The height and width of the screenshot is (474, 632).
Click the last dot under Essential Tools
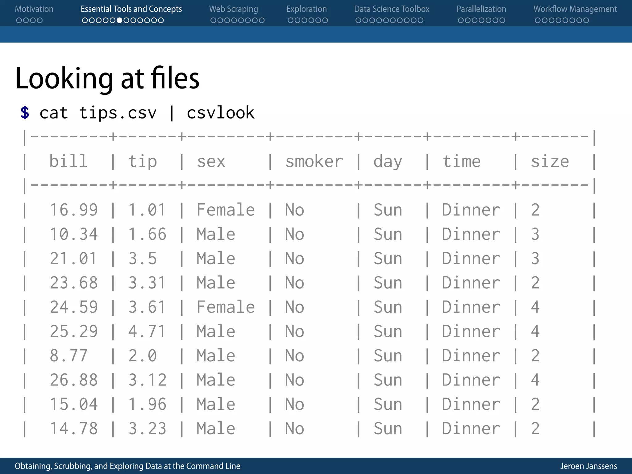click(x=160, y=20)
